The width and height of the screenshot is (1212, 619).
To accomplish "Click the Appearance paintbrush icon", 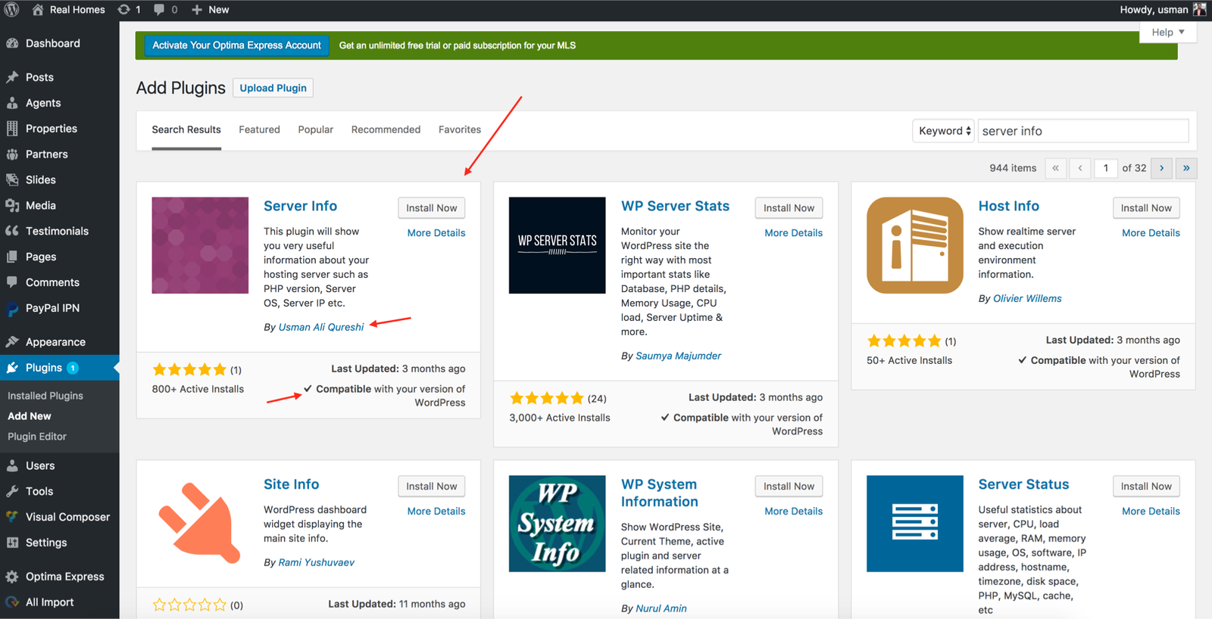I will coord(12,342).
